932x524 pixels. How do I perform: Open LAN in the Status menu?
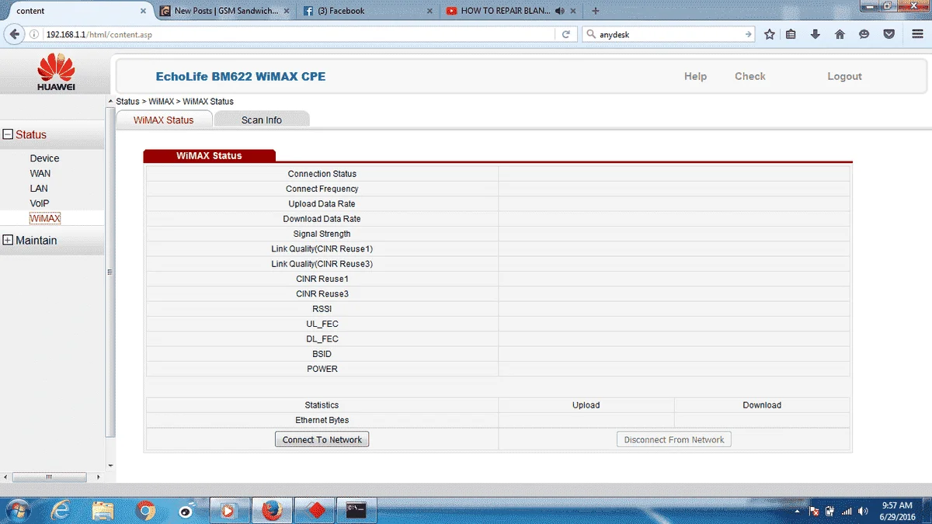(39, 189)
